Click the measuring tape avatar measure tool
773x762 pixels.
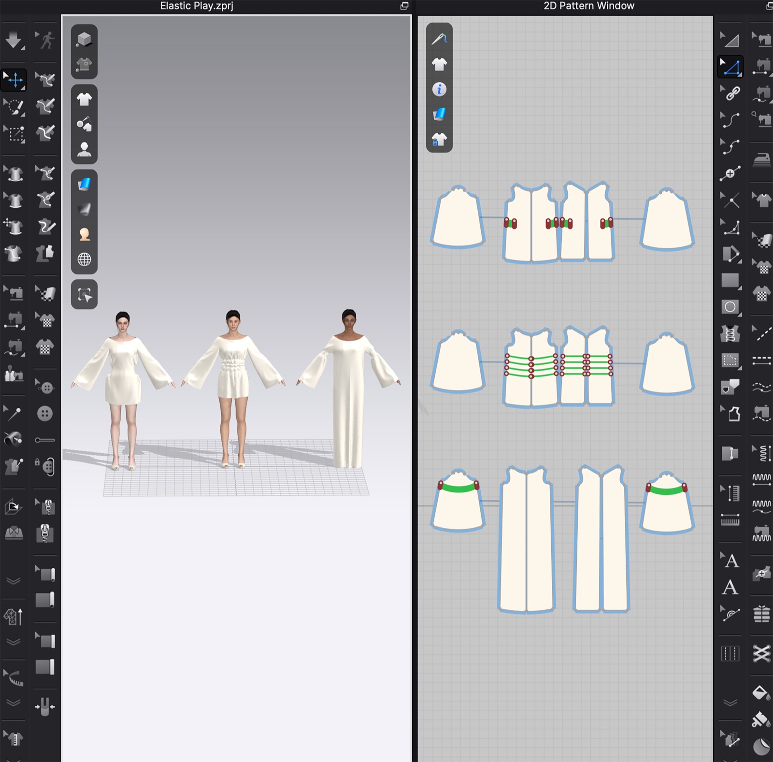coord(14,677)
